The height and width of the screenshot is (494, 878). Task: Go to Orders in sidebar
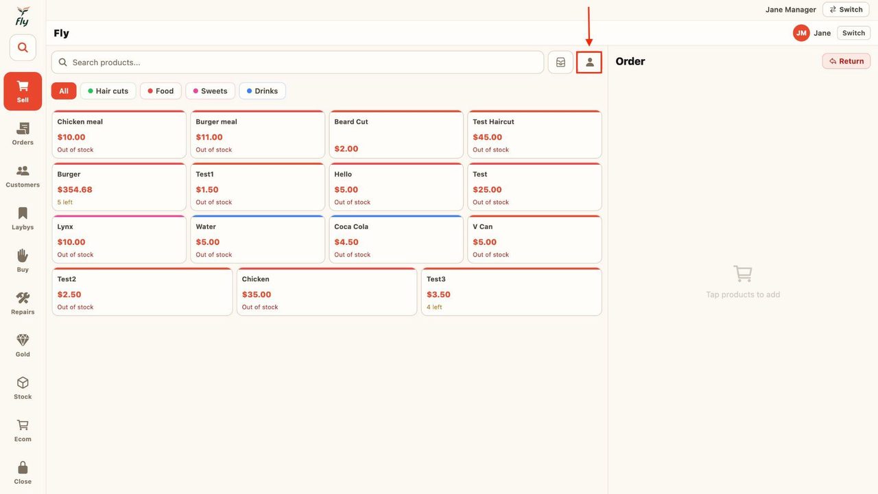[x=23, y=134]
